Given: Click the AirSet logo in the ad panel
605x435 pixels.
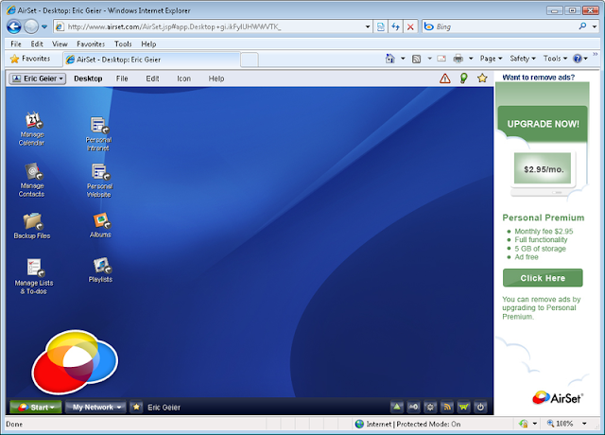Looking at the screenshot, I should point(558,397).
